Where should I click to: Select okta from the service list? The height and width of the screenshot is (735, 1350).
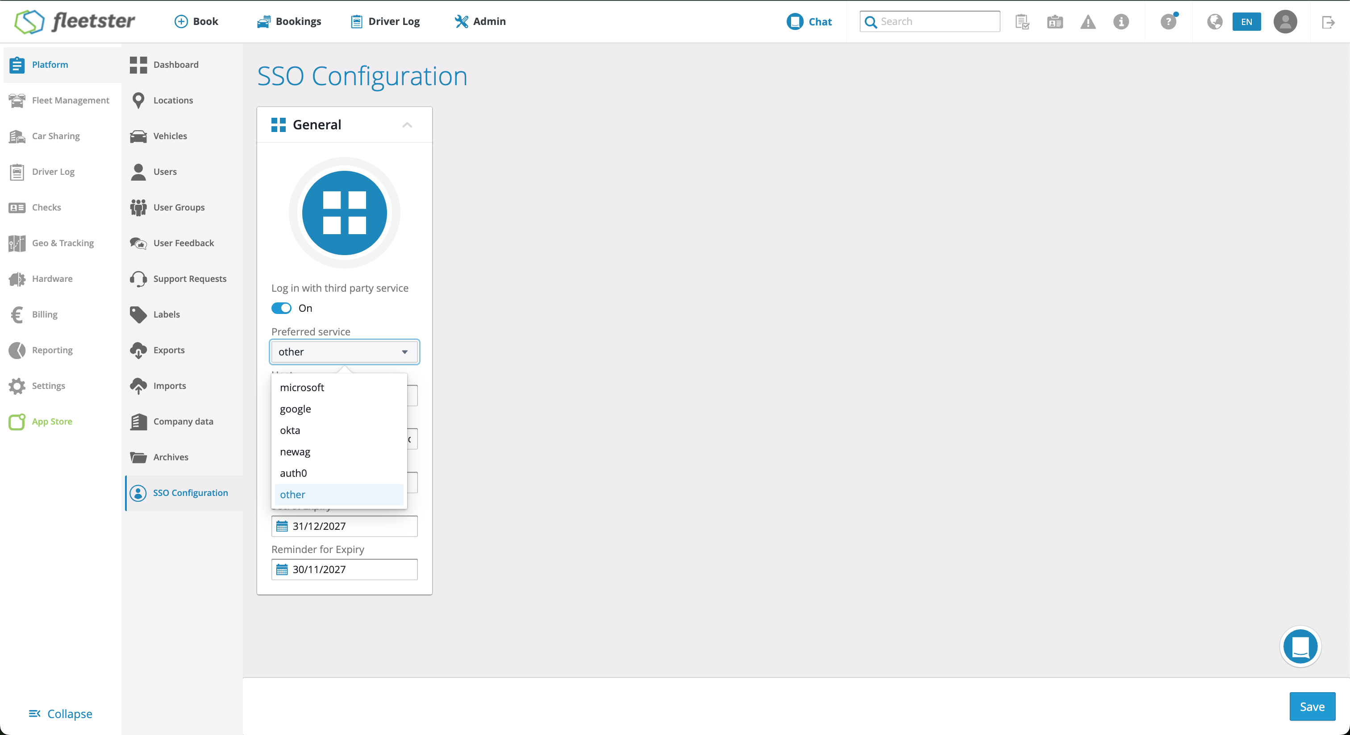tap(290, 430)
